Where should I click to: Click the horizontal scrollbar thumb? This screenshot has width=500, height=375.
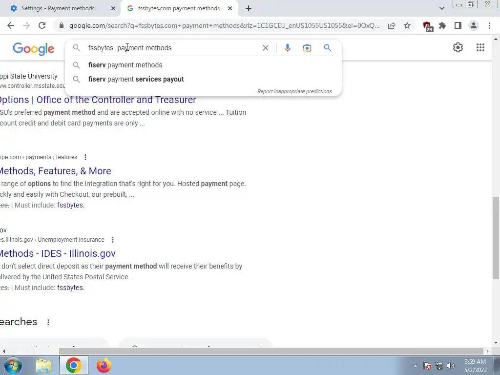point(271,351)
